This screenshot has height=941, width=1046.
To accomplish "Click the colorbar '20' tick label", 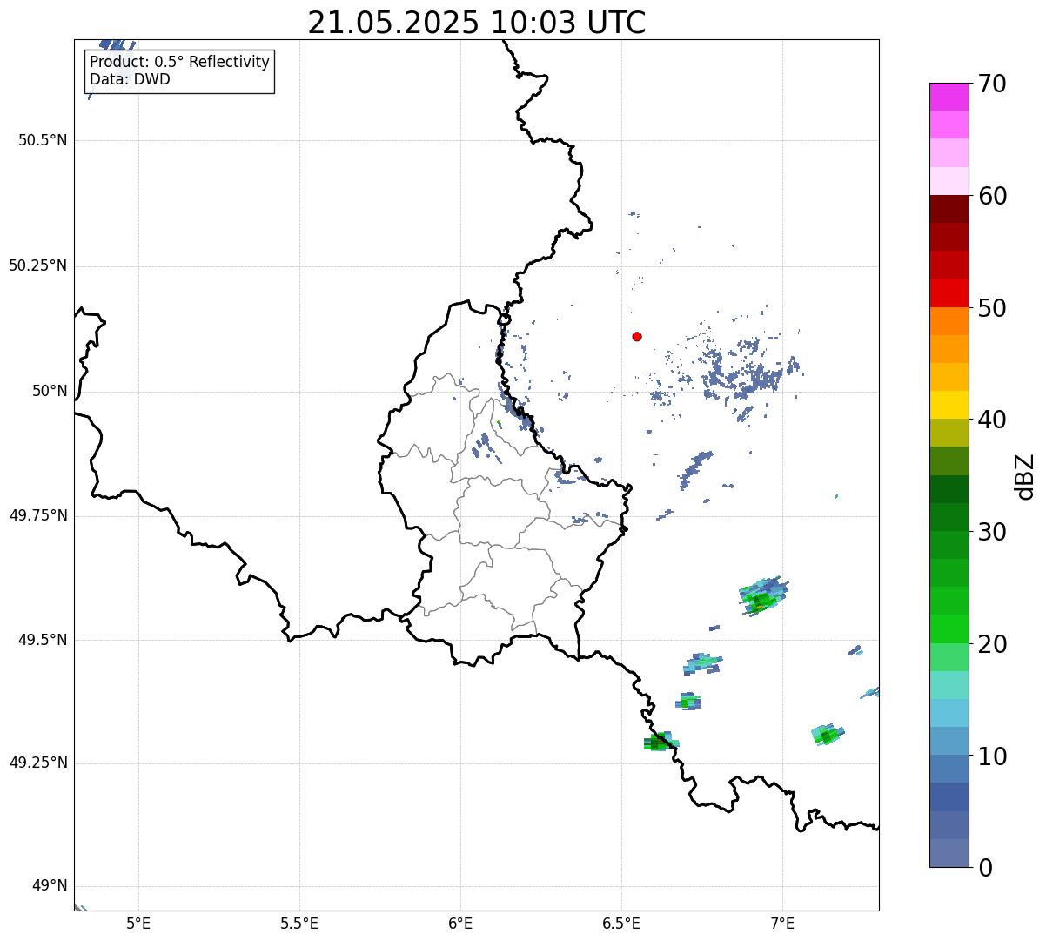I will [x=992, y=644].
